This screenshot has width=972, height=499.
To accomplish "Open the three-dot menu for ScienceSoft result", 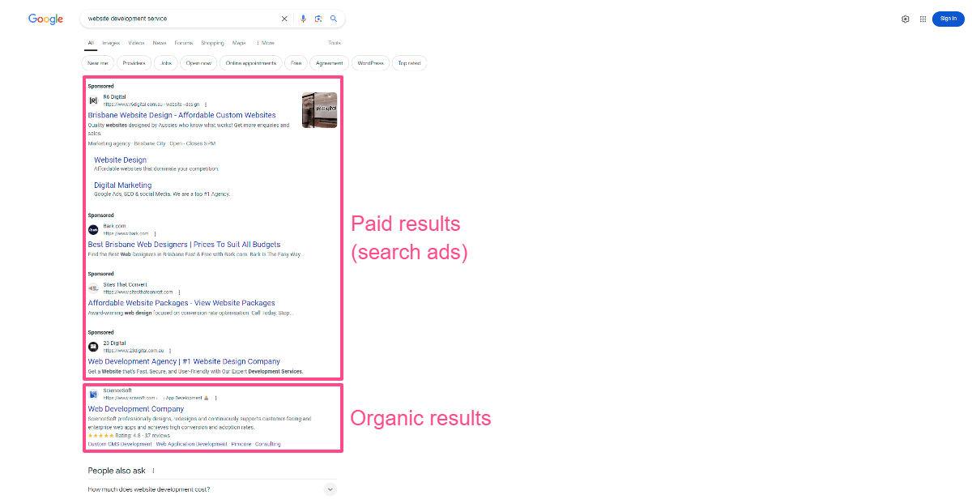I will coord(216,398).
